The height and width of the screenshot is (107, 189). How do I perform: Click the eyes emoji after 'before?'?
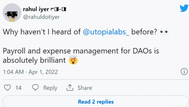164,32
